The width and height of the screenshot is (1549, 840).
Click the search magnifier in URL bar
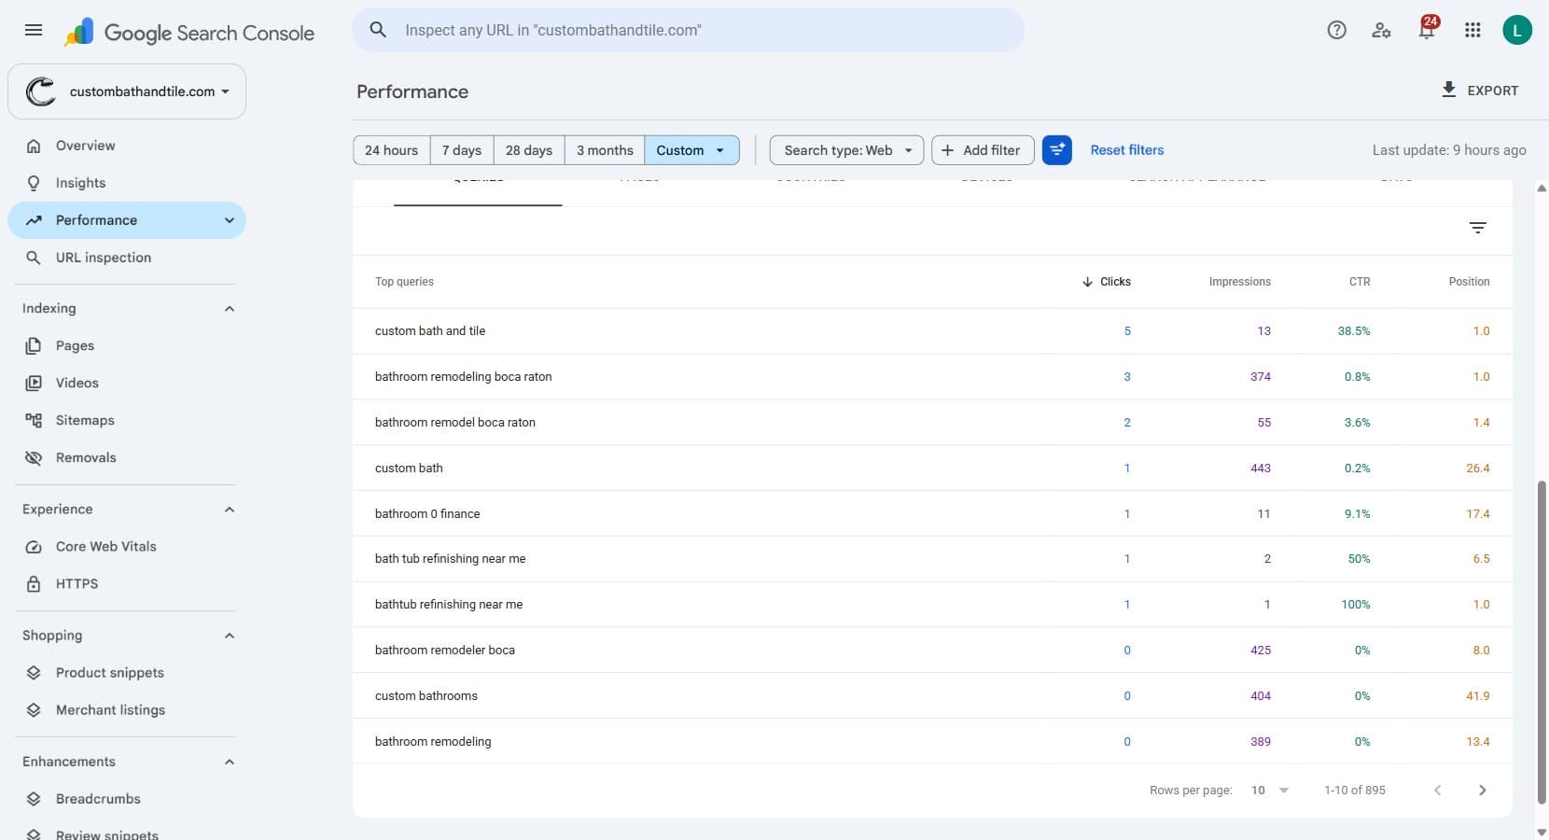coord(378,30)
